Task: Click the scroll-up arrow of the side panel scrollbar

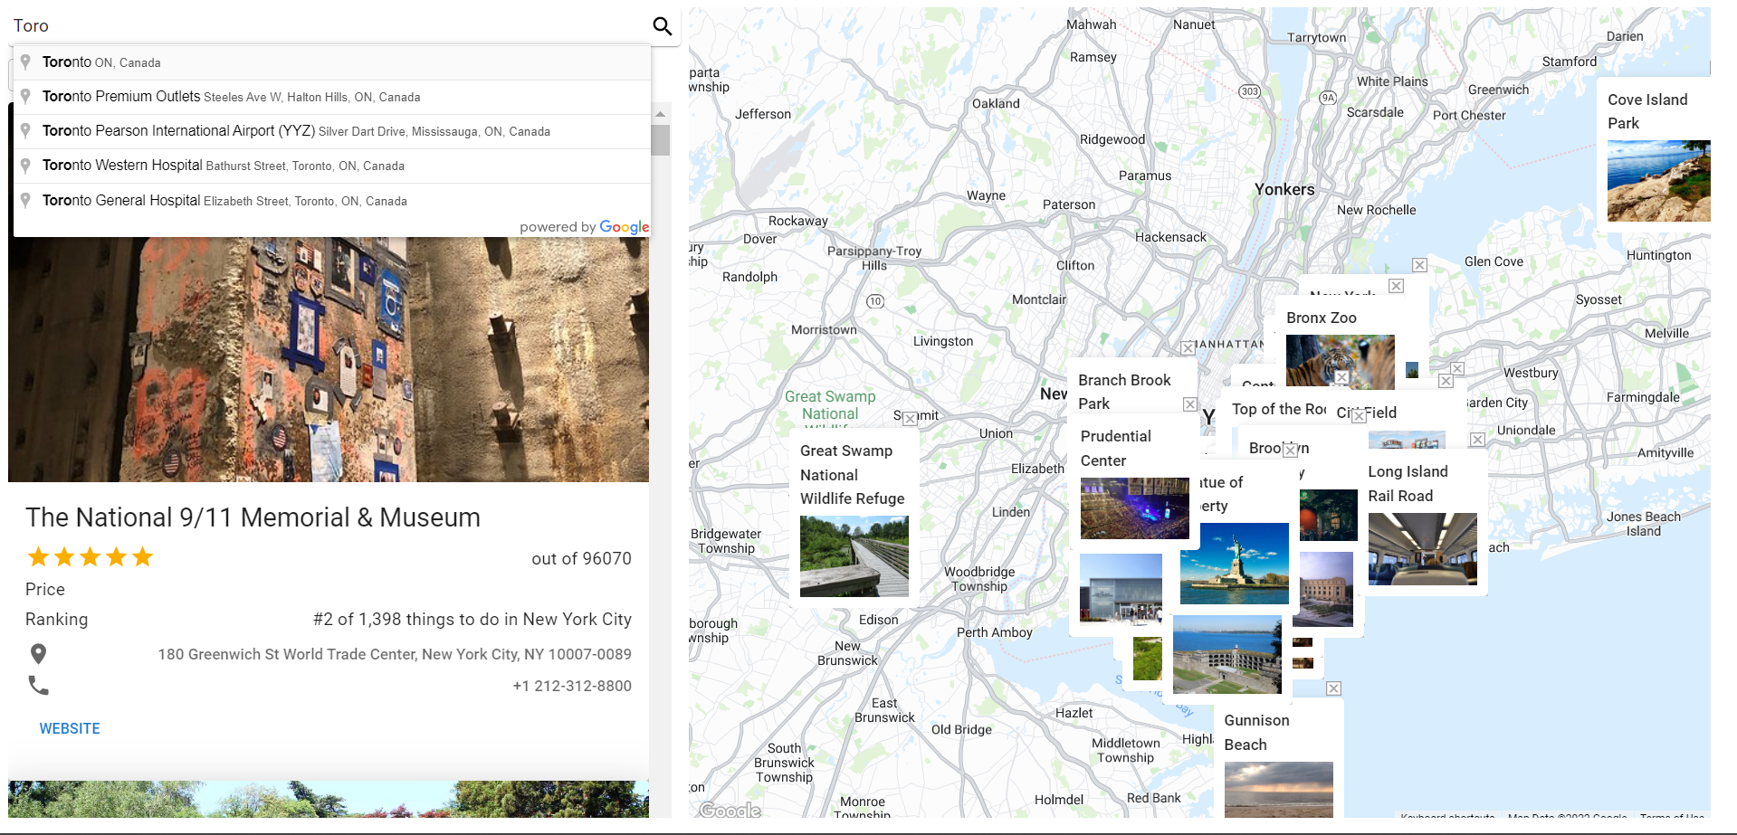Action: [660, 114]
